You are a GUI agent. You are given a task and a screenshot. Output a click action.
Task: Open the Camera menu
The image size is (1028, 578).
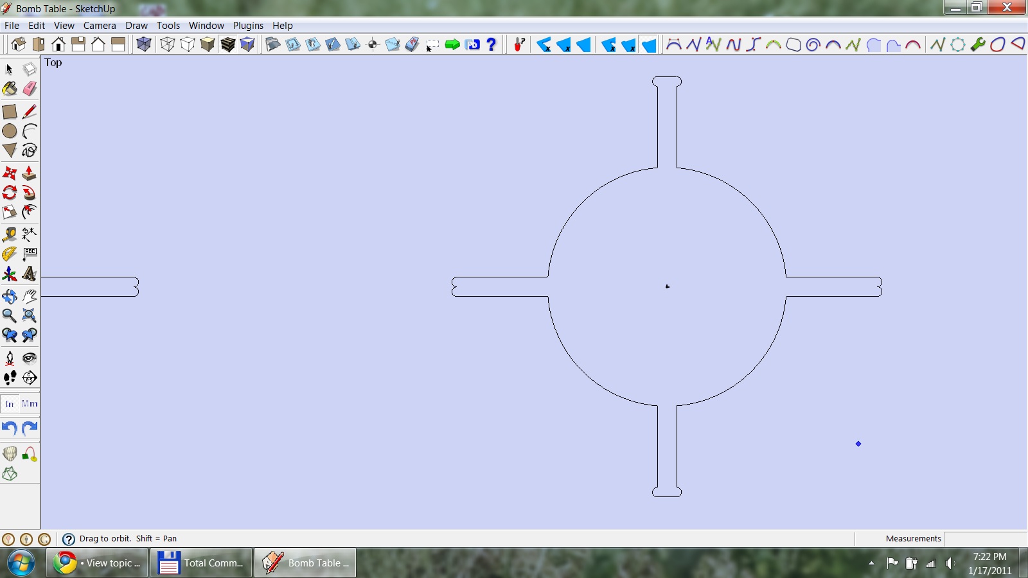100,26
